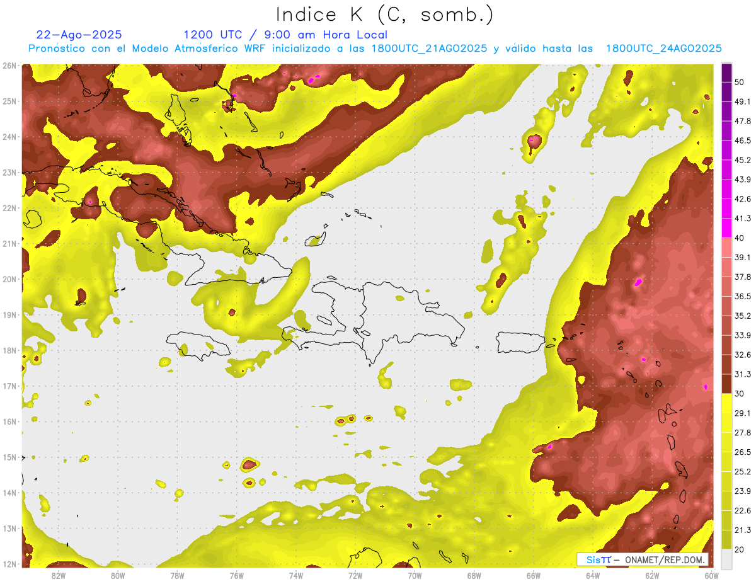Click the "SisTT - ONAMET/REP.DOM." label
The height and width of the screenshot is (584, 756).
pyautogui.click(x=643, y=559)
